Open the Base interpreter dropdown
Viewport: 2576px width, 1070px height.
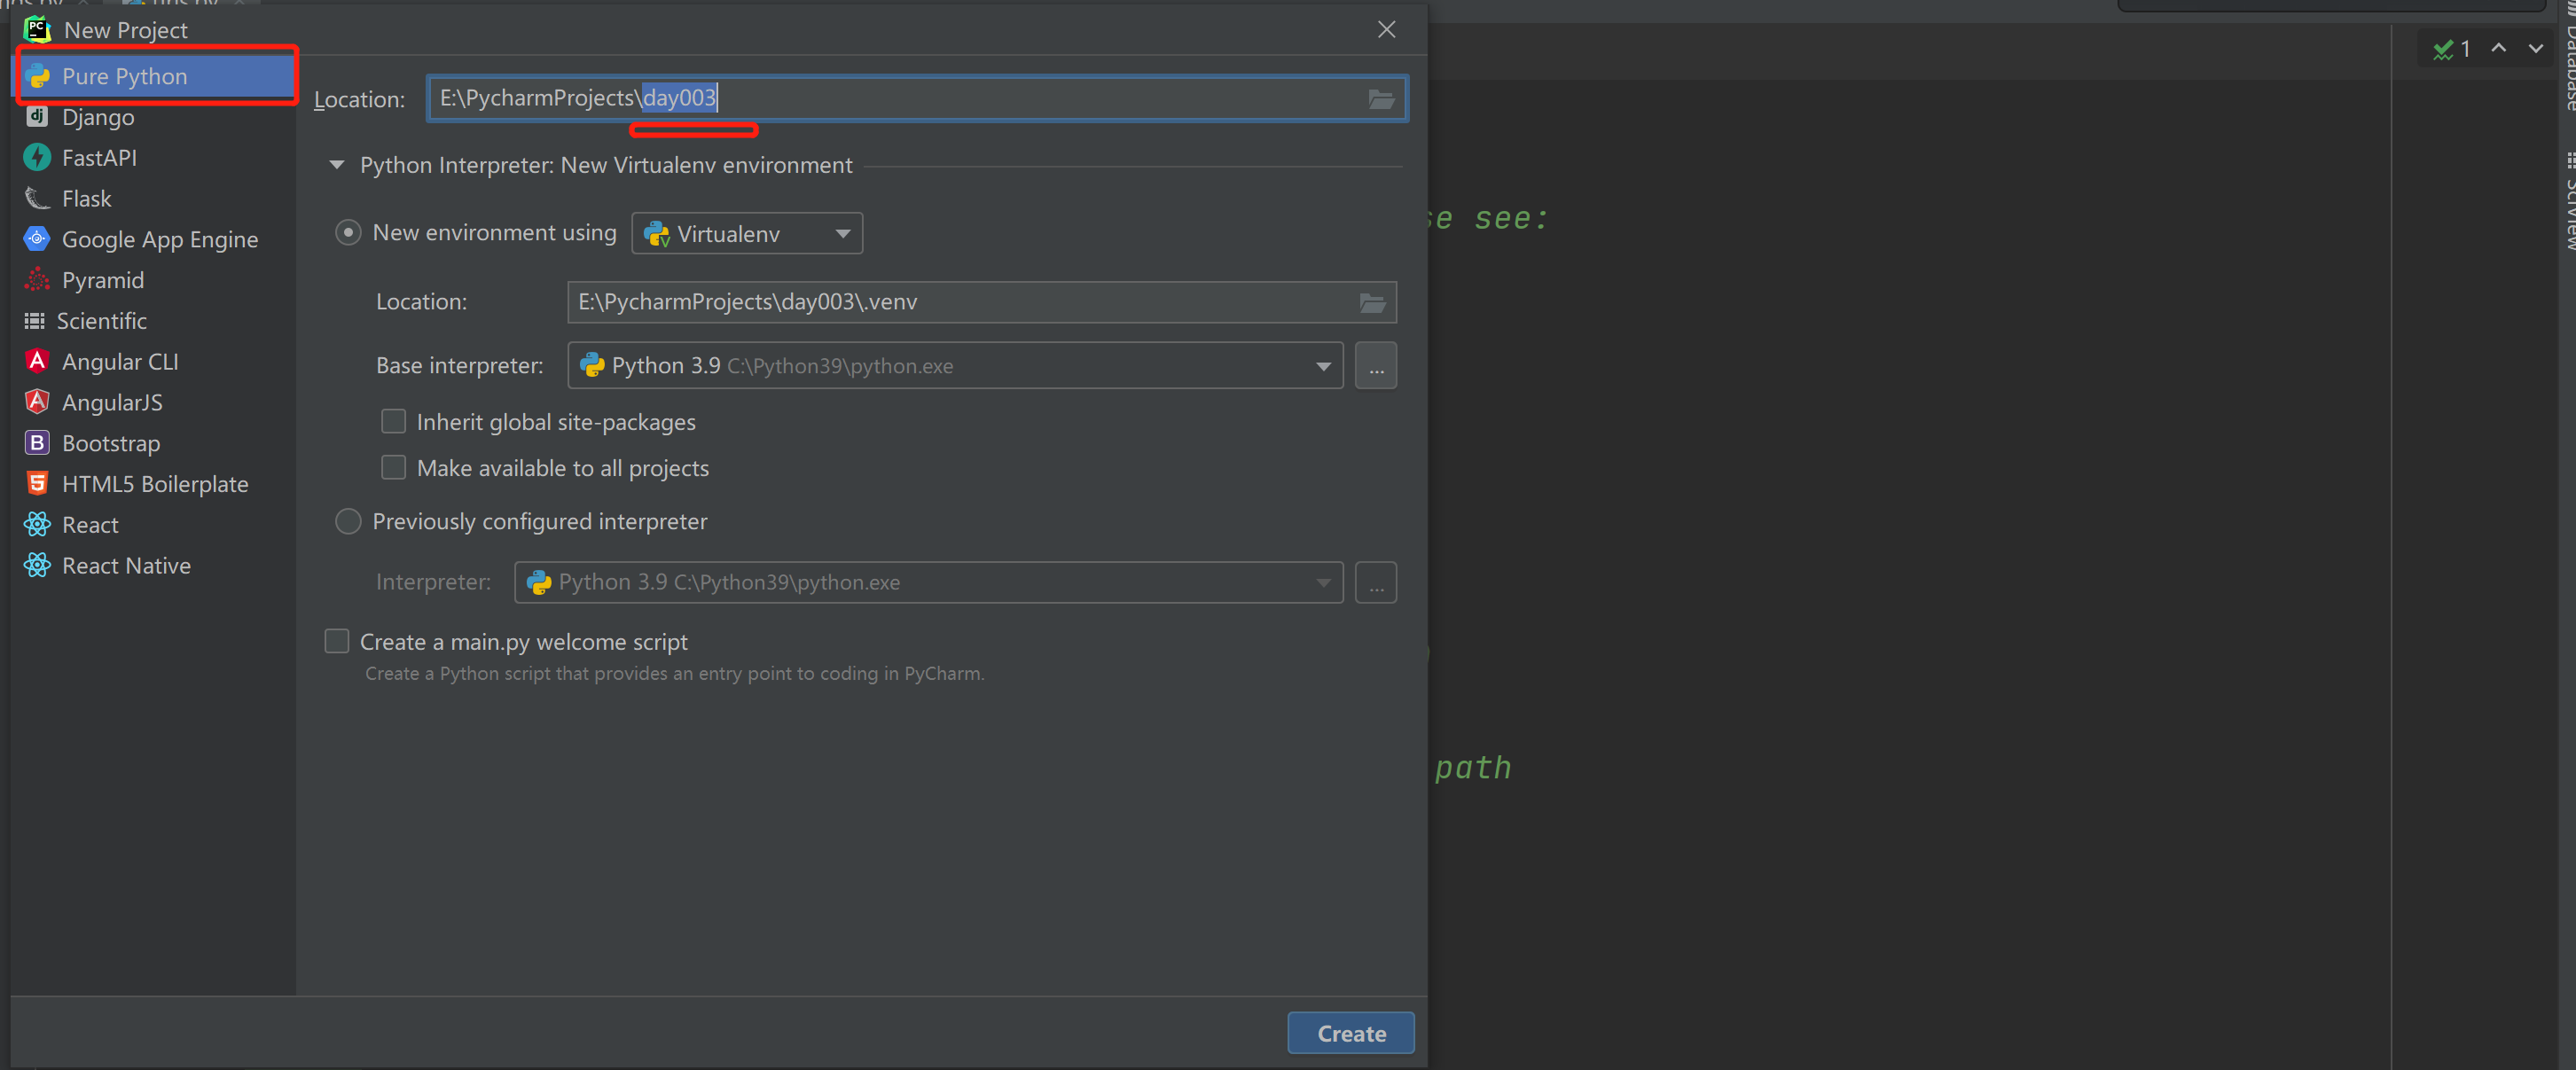(955, 366)
